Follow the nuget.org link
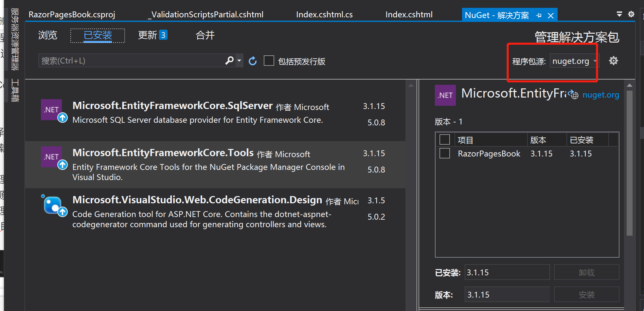644x311 pixels. point(601,95)
